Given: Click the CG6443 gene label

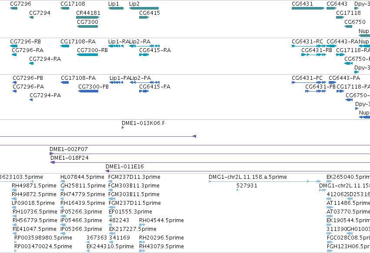Looking at the screenshot, I should point(337,4).
